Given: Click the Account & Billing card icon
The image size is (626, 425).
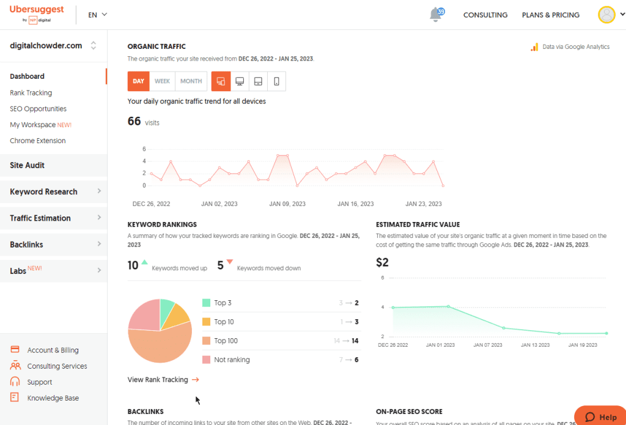Looking at the screenshot, I should click(15, 350).
